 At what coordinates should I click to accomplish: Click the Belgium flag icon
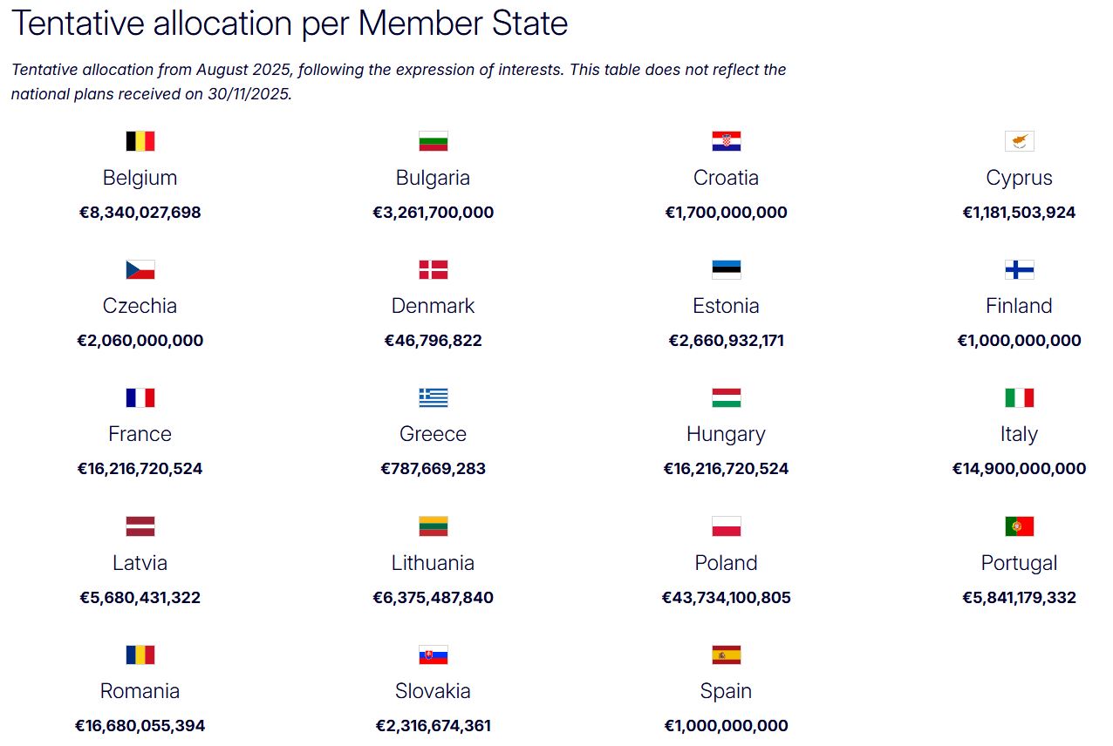[140, 141]
